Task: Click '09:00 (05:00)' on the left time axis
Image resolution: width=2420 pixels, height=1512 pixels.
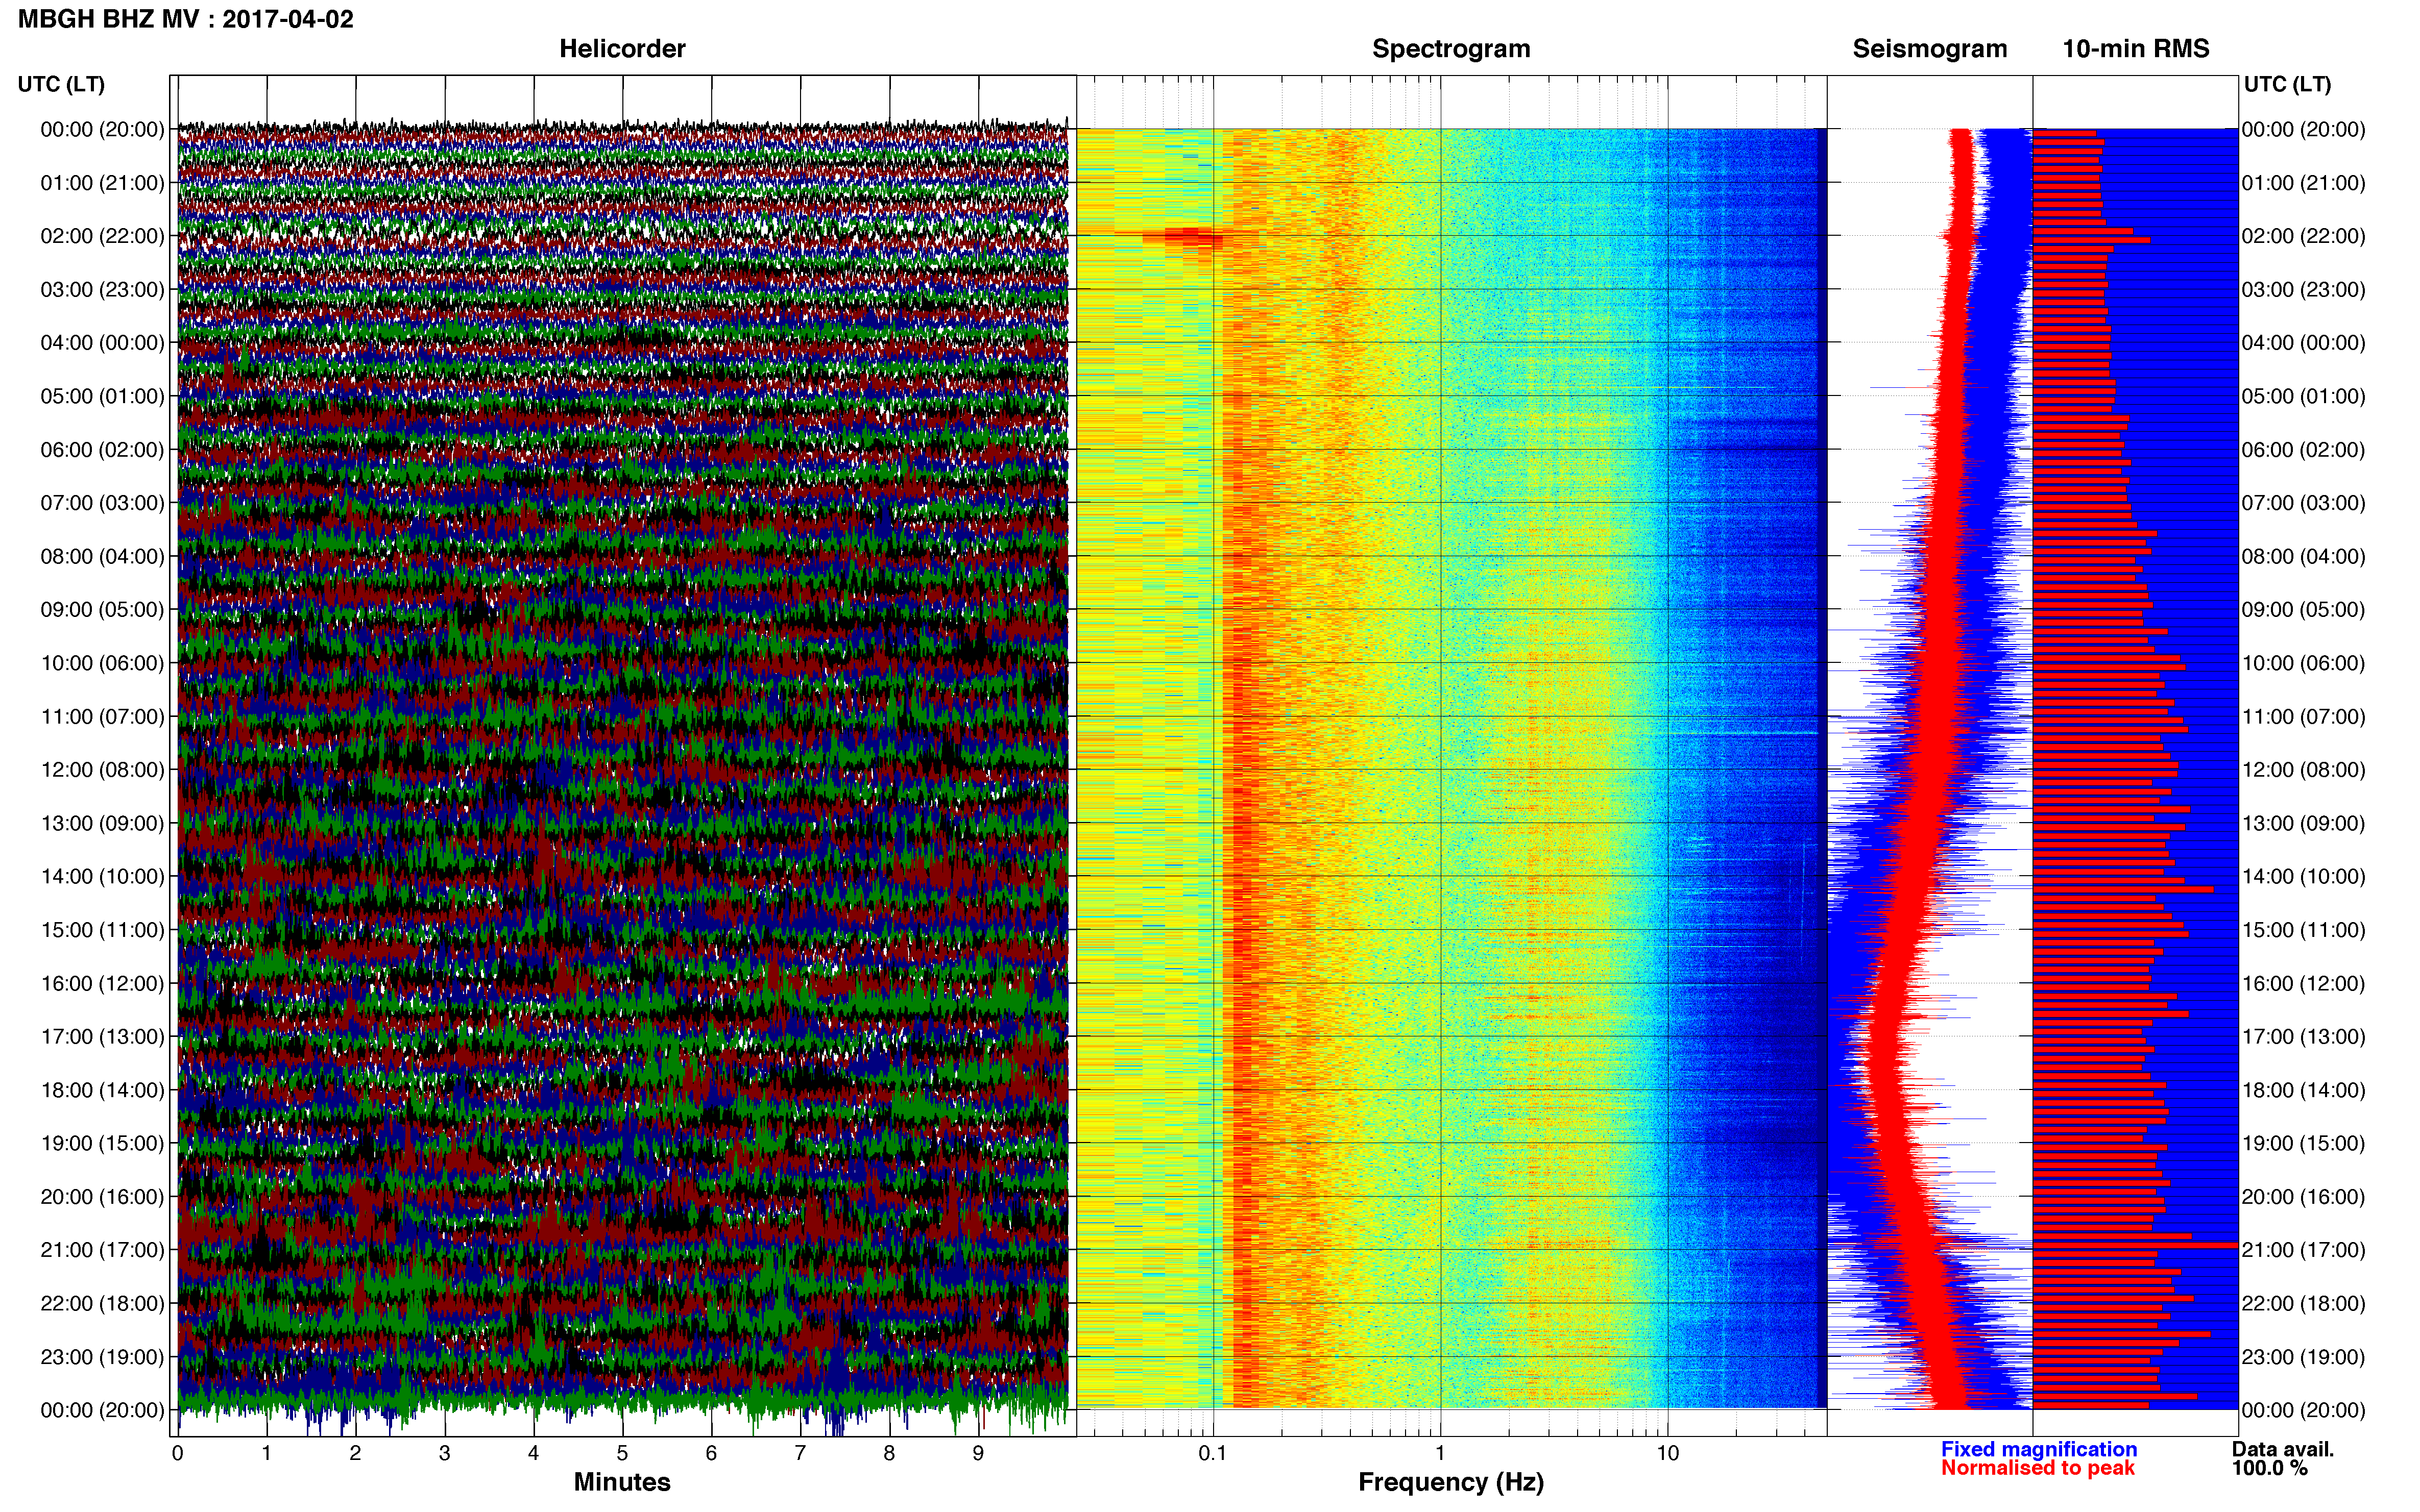Action: click(x=102, y=610)
